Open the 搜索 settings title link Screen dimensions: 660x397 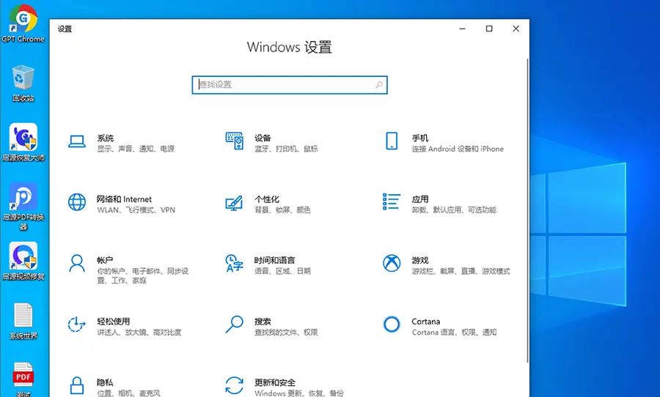263,322
